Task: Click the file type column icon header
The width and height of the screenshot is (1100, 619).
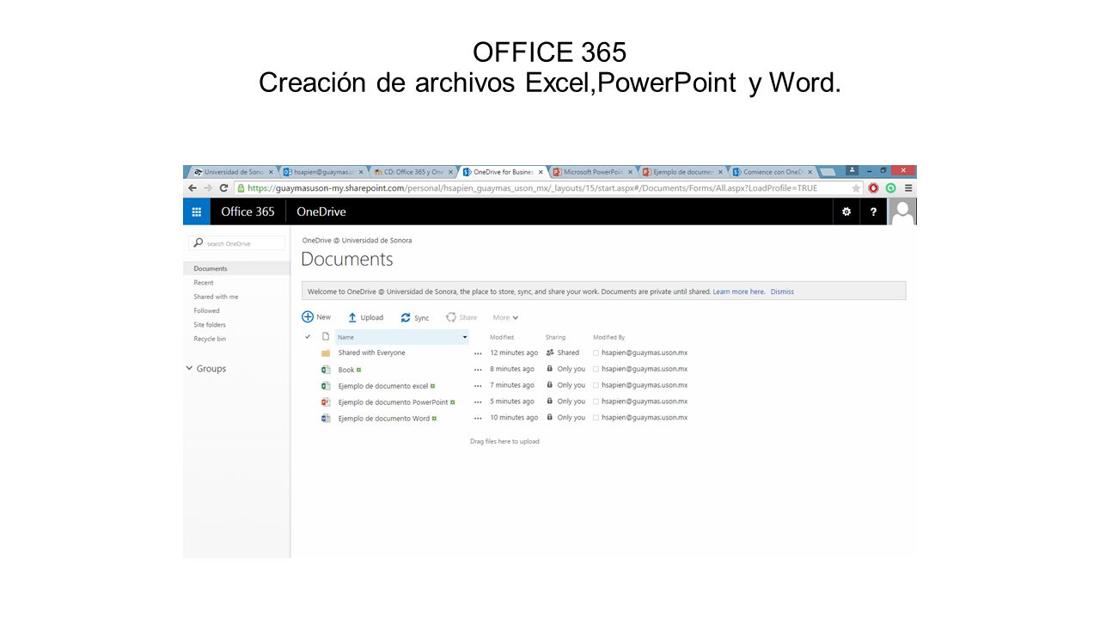Action: 326,337
